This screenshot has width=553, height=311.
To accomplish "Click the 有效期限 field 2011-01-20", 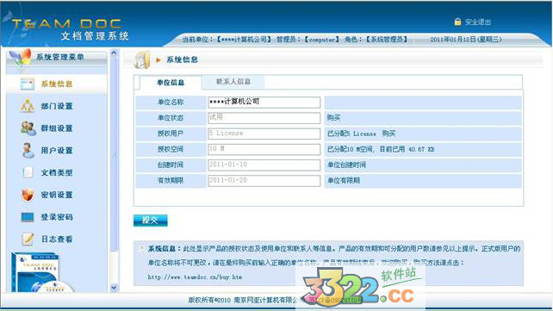I will 264,181.
